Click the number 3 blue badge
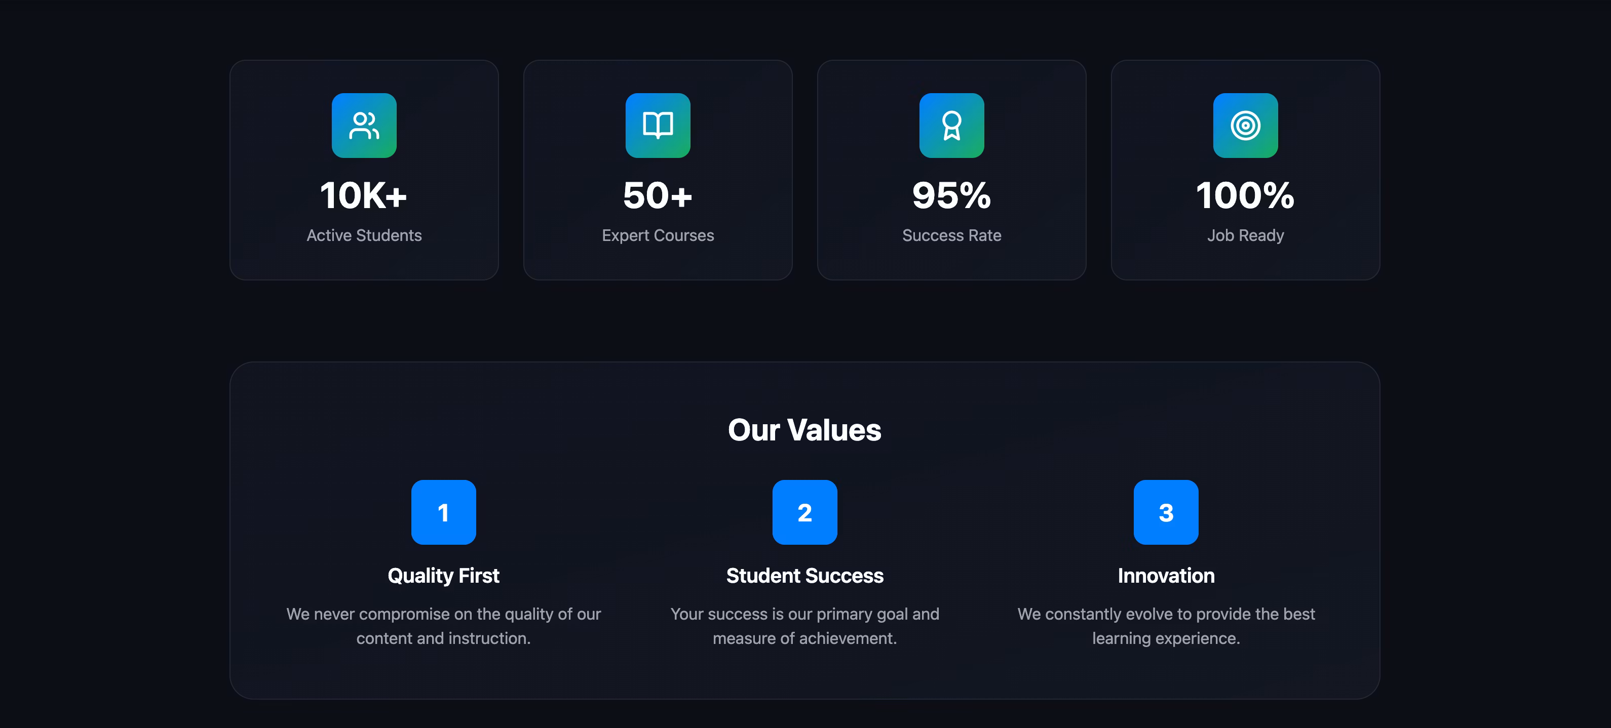This screenshot has width=1611, height=728. point(1166,512)
